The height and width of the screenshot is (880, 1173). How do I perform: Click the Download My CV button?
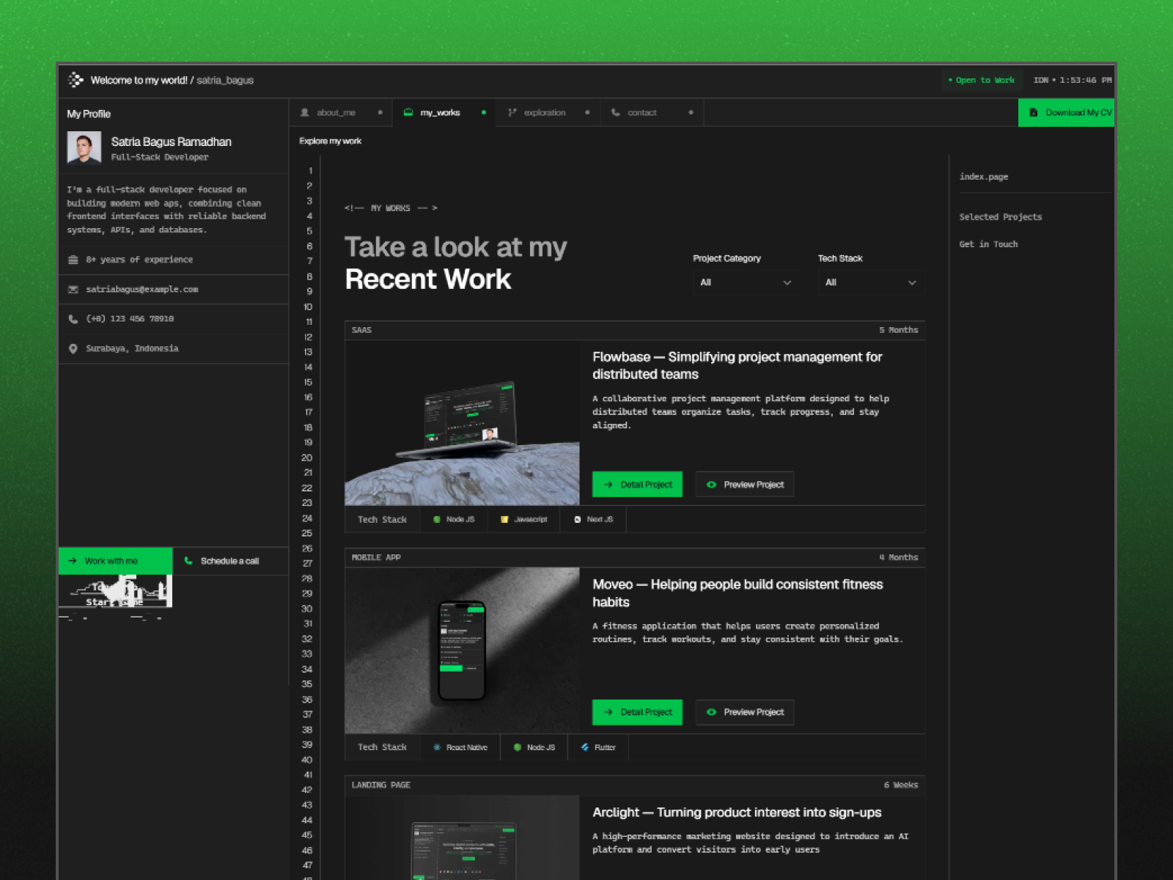click(1066, 112)
